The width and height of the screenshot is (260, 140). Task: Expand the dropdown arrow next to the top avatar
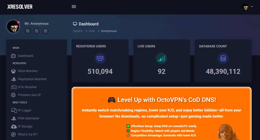[252, 7]
